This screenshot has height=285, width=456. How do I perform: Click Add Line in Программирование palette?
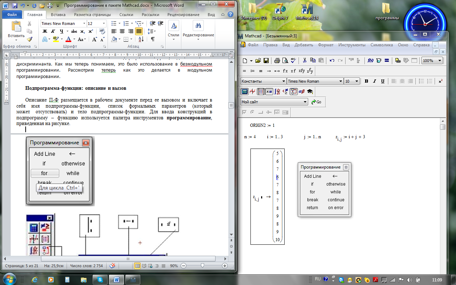(312, 176)
